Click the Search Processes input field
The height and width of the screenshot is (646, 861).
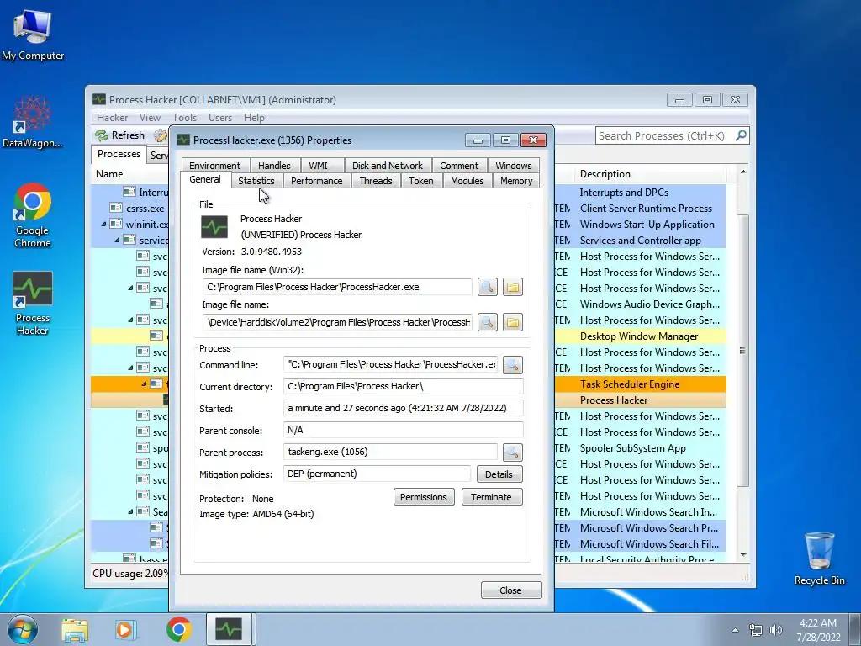(x=664, y=135)
